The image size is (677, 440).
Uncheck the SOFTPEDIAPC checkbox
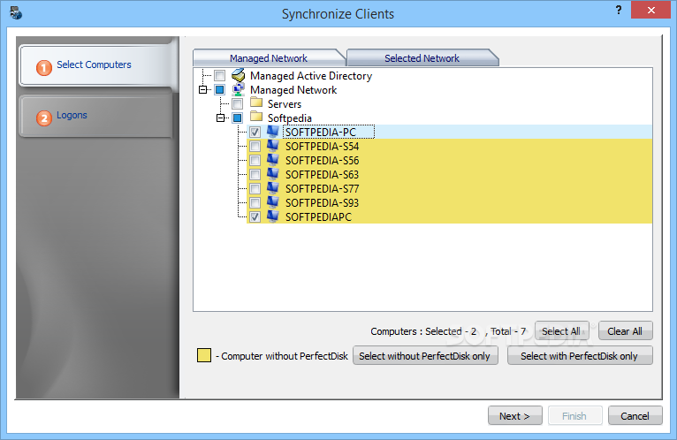click(x=255, y=217)
